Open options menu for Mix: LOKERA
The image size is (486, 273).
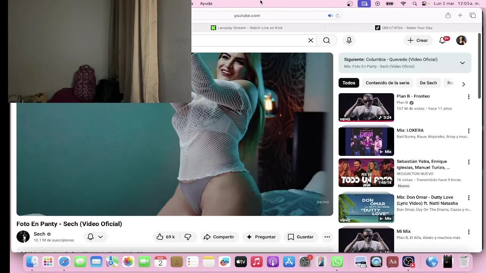click(469, 131)
